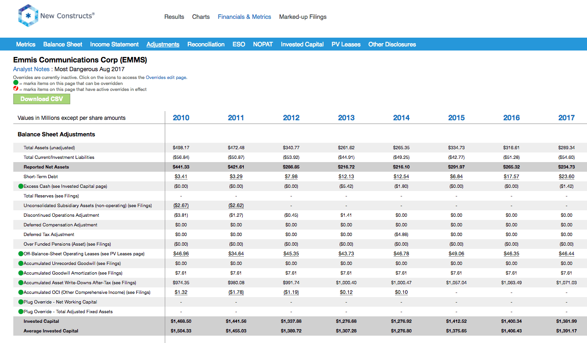Click Off-Balance-Sheet Operating Leases value $46.44
This screenshot has height=343, width=587.
click(566, 254)
